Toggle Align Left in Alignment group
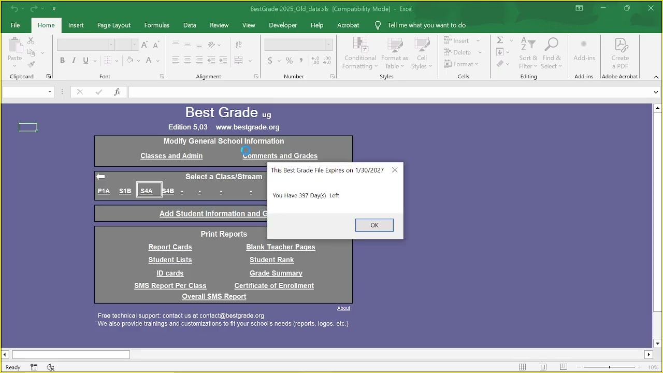Screen dimensions: 663x373 coord(175,61)
